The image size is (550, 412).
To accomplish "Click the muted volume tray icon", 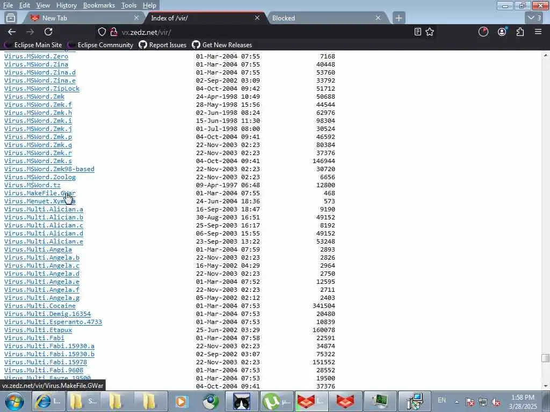I will point(496,402).
